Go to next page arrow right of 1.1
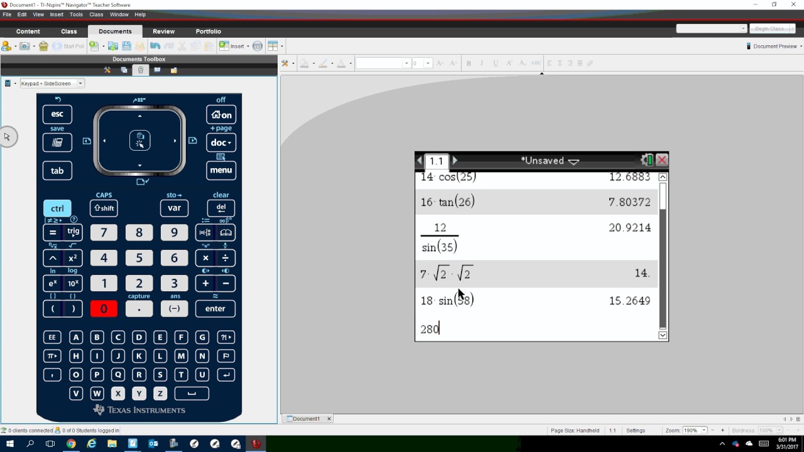Viewport: 804px width, 452px height. (x=455, y=161)
